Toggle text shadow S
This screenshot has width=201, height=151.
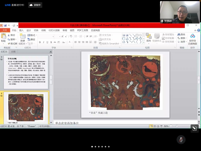tap(51, 42)
